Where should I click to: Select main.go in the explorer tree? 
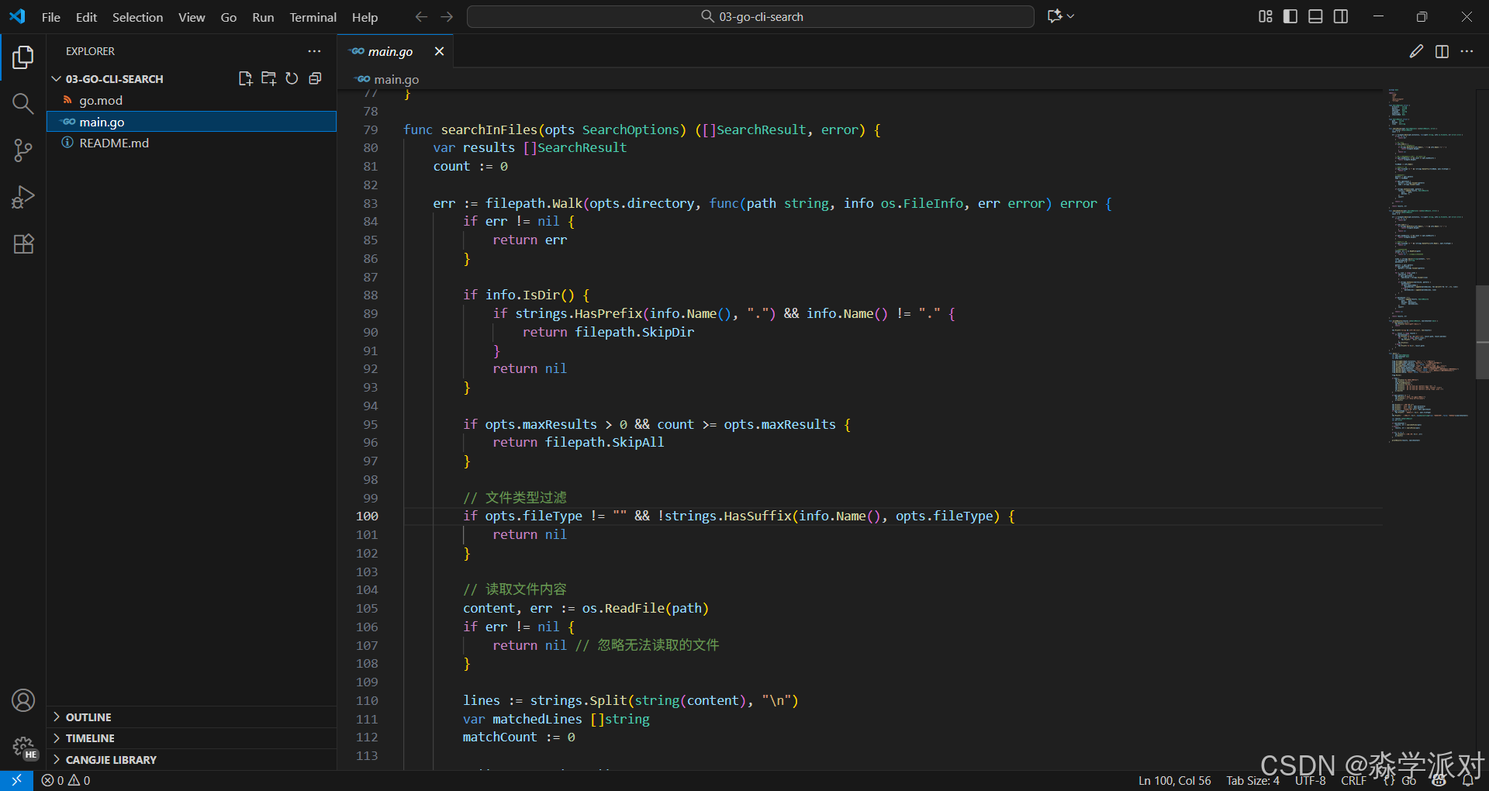(x=192, y=122)
